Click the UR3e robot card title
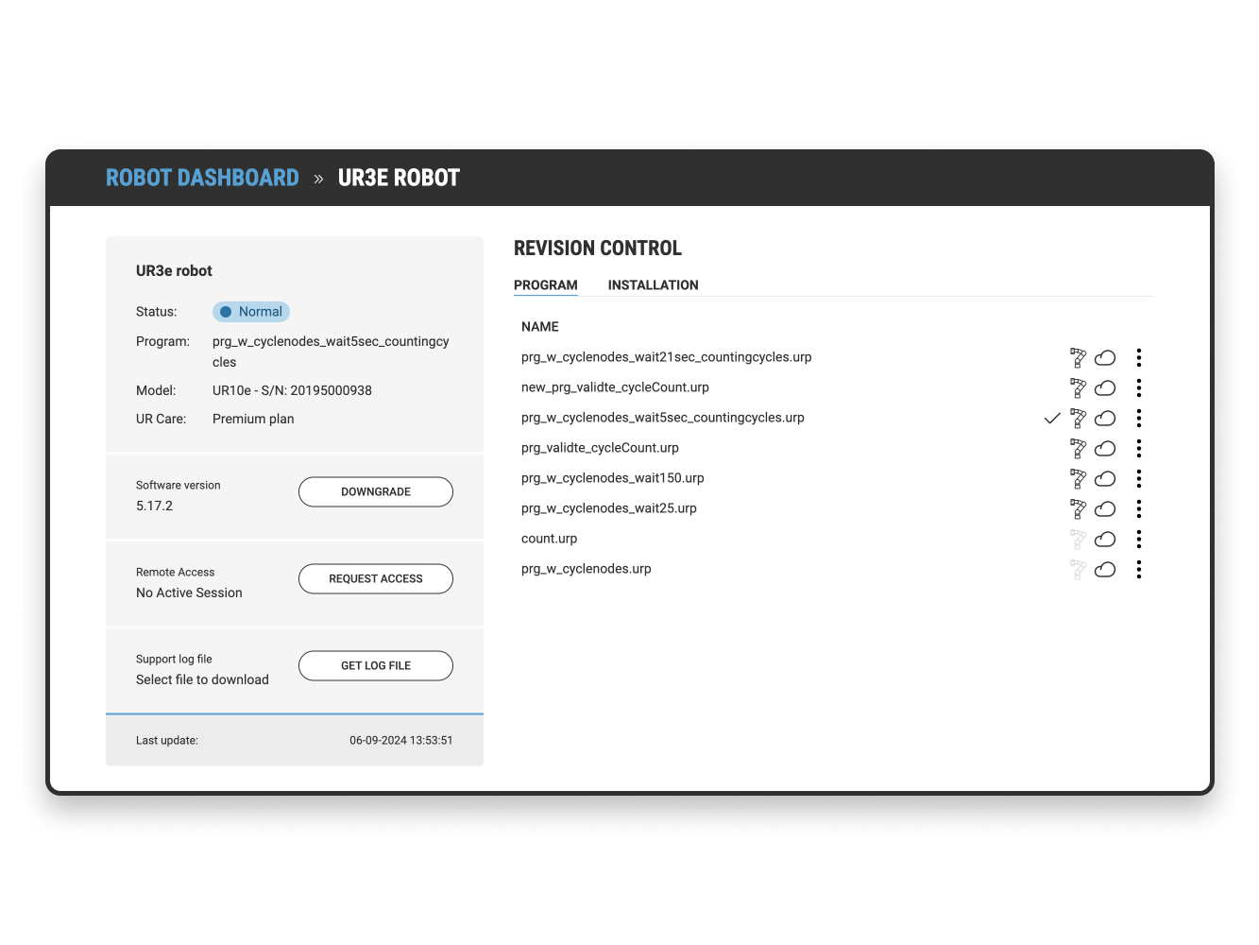The height and width of the screenshot is (945, 1259). [x=174, y=270]
